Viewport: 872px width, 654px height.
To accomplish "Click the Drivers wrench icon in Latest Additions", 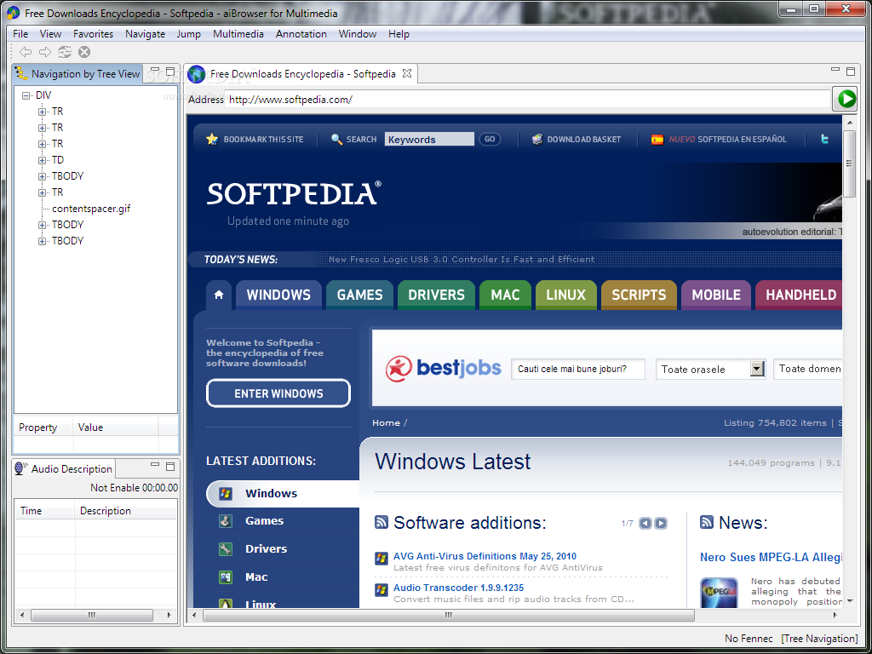I will [225, 549].
